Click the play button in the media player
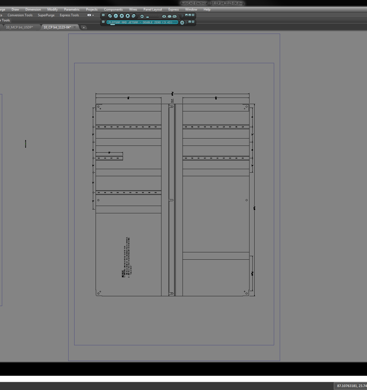The width and height of the screenshot is (367, 390). pos(116,16)
